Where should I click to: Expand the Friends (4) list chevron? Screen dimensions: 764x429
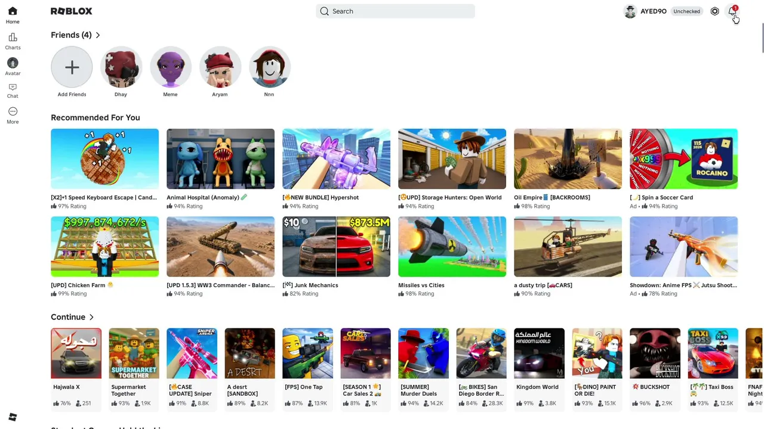click(x=98, y=35)
